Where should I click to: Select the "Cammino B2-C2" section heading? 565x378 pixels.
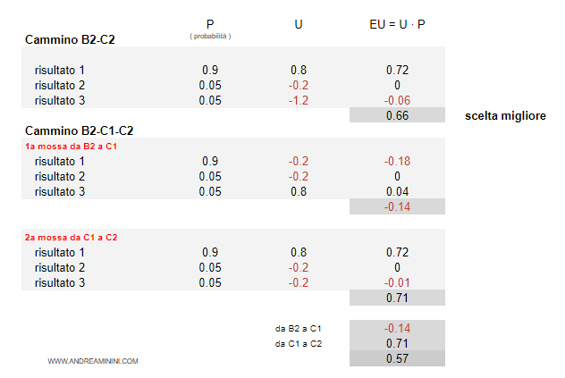click(x=70, y=40)
